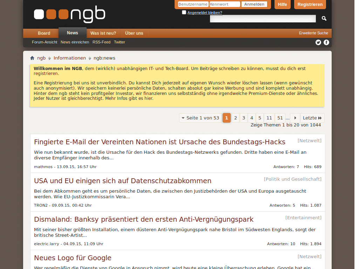
Task: Click the home icon in the breadcrumb
Action: [32, 58]
